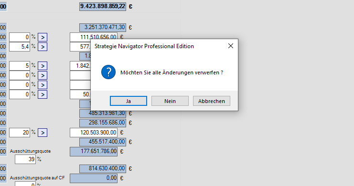Image resolution: width=354 pixels, height=186 pixels.
Task: Select the 5 percent input field
Action: [x=20, y=66]
